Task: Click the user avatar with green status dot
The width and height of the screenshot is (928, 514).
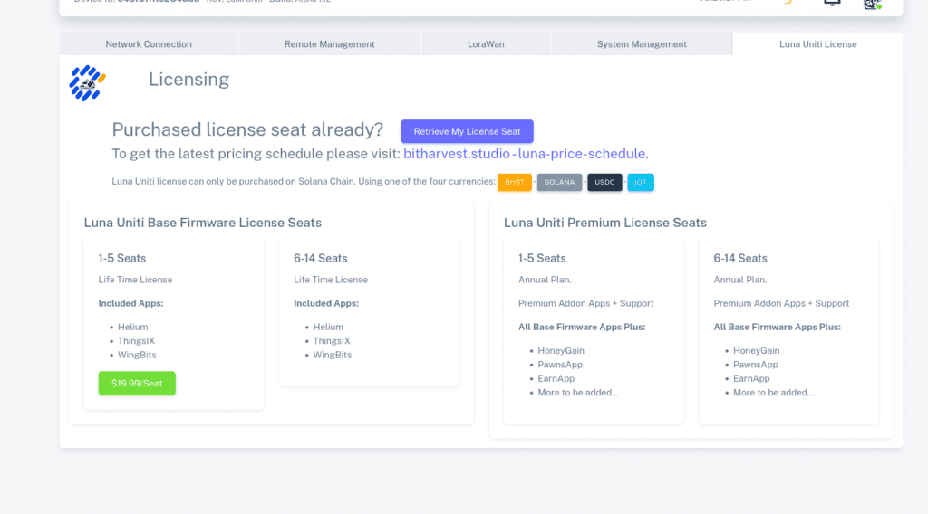Action: [x=872, y=4]
